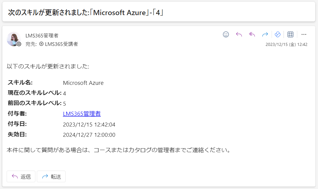
Task: Click the sender's profile avatar picture
Action: (x=14, y=39)
